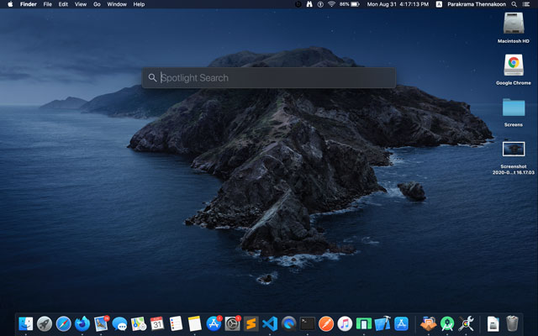Open File menu
Screen dimensions: 538x336
48,4
